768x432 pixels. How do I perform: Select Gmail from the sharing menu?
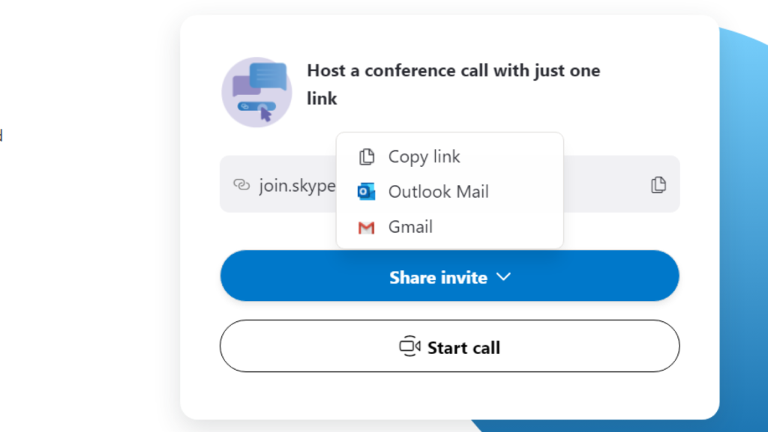tap(410, 227)
